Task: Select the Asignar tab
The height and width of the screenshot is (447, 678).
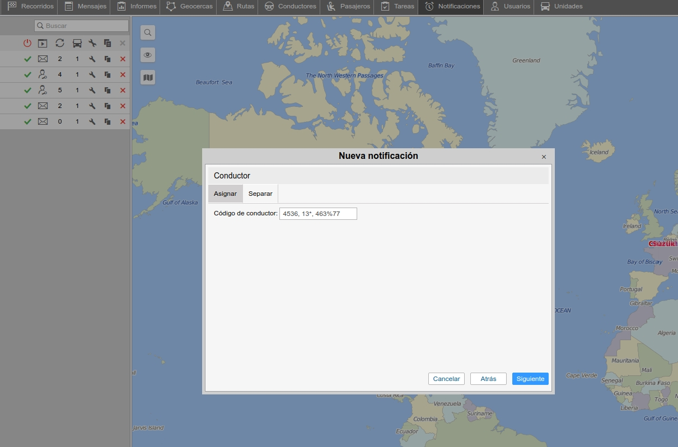Action: [225, 194]
